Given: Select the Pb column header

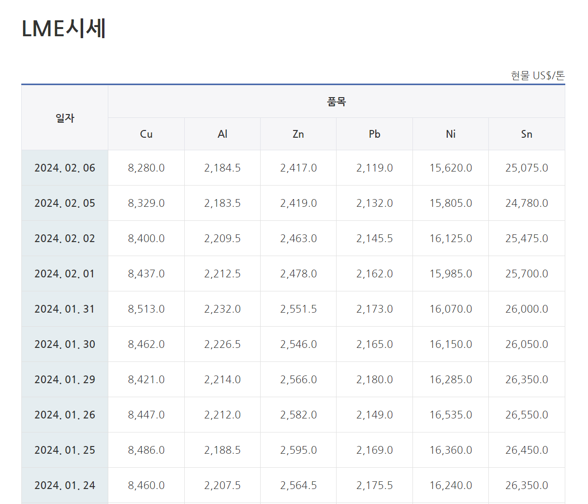Looking at the screenshot, I should [374, 134].
